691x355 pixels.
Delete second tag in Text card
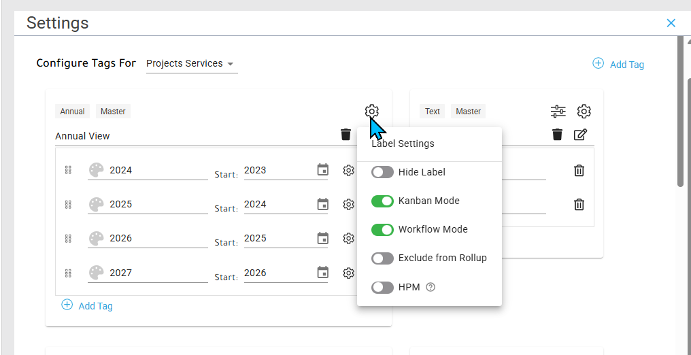[x=579, y=205]
